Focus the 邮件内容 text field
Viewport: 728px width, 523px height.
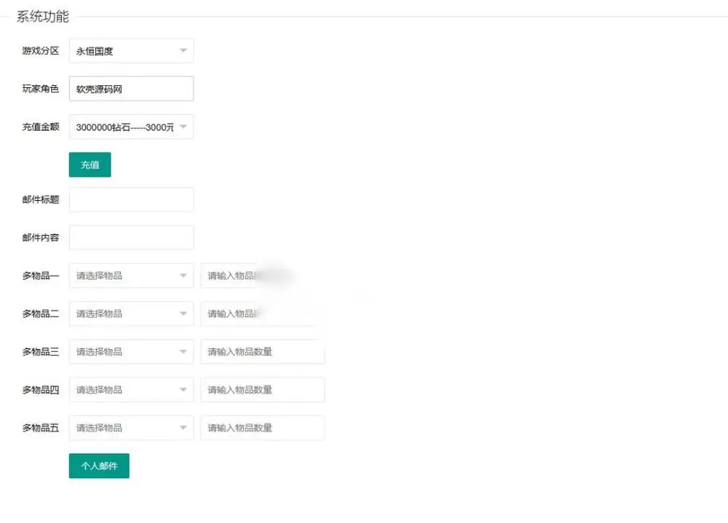(x=131, y=238)
